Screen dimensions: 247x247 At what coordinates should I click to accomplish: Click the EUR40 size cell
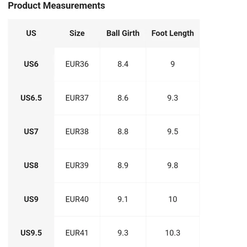click(77, 199)
